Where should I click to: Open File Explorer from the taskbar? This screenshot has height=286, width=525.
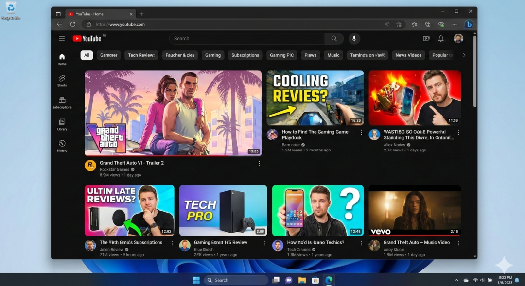[x=302, y=280]
